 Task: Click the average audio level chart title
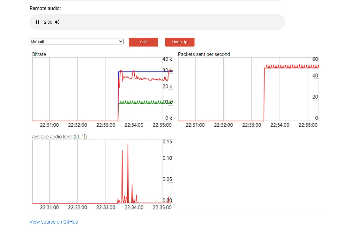click(59, 137)
